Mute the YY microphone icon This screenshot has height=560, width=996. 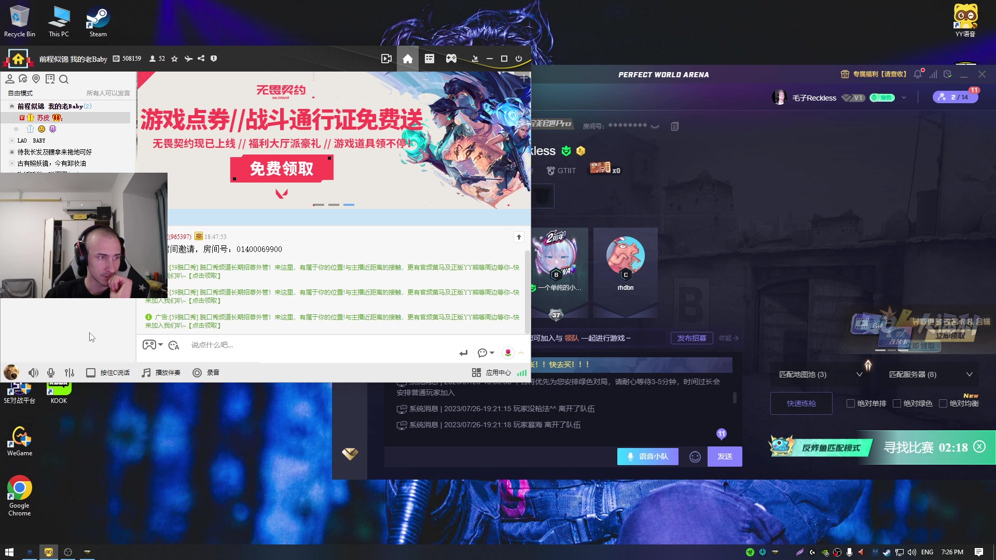(x=51, y=373)
